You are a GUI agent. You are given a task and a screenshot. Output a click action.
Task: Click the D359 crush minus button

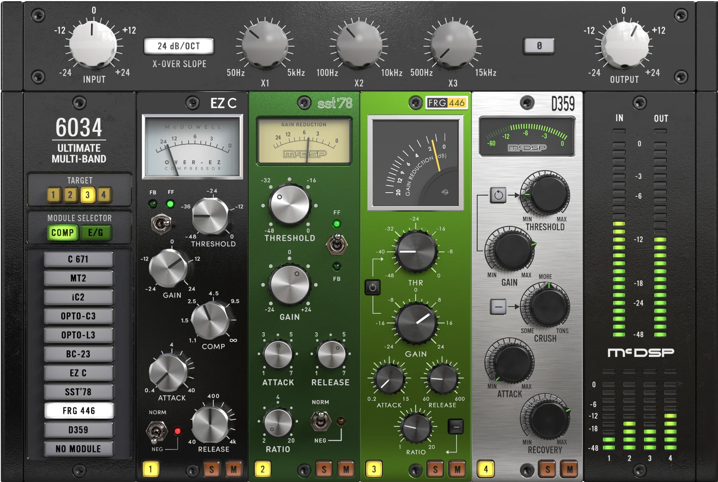click(x=498, y=306)
